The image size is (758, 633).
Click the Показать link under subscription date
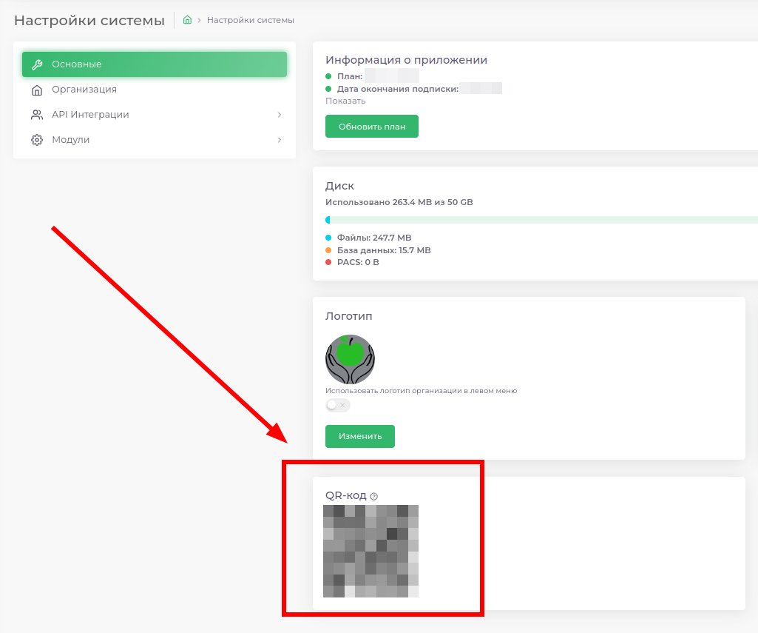(x=345, y=101)
